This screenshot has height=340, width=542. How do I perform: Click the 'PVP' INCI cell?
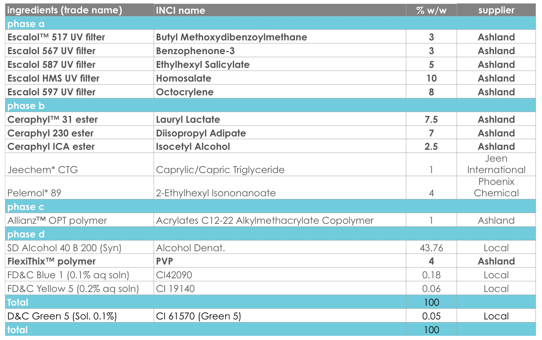pos(280,261)
